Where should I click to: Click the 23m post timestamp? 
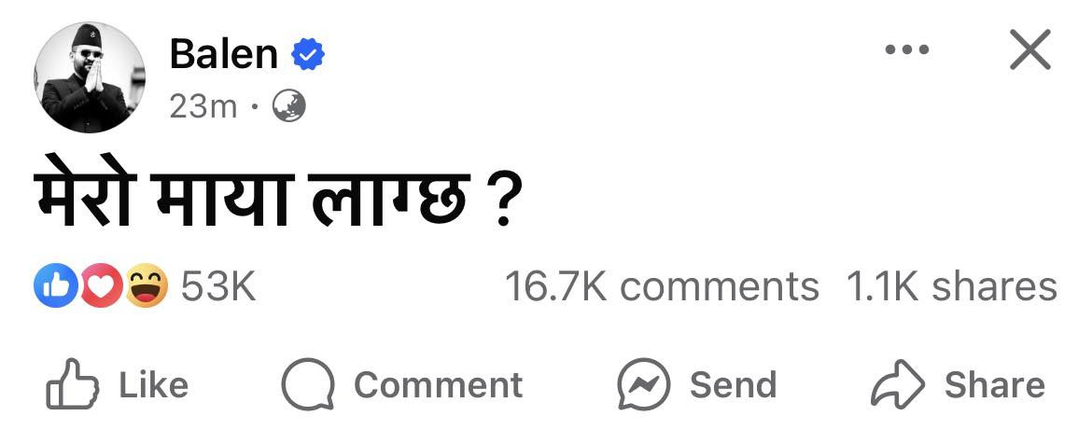(203, 108)
